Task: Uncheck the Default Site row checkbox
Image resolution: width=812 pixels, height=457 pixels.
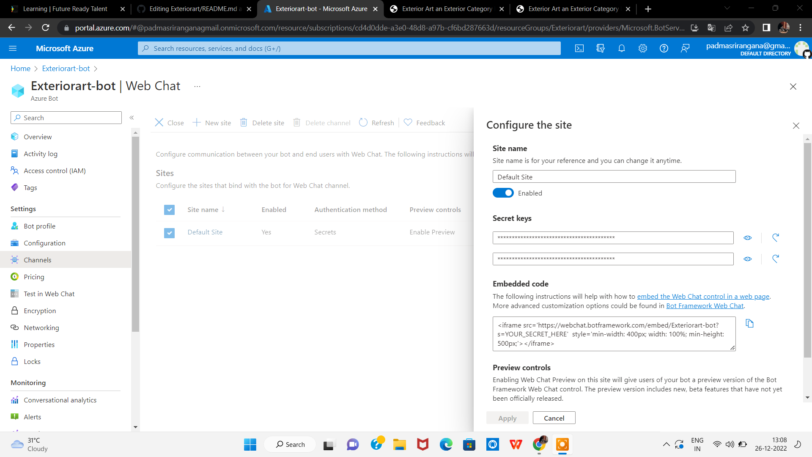Action: pyautogui.click(x=169, y=232)
